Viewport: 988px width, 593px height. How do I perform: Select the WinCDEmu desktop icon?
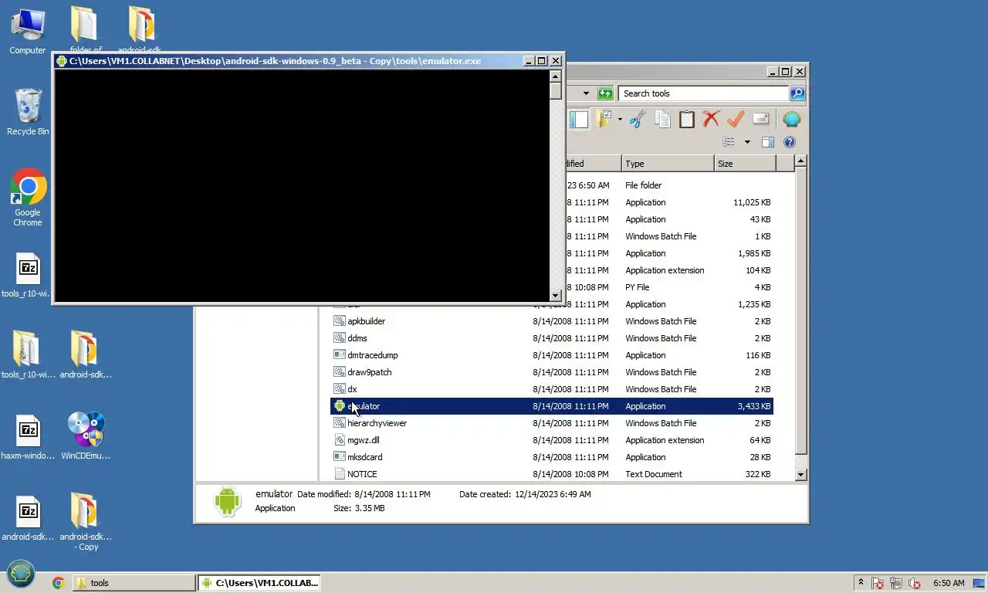point(86,435)
